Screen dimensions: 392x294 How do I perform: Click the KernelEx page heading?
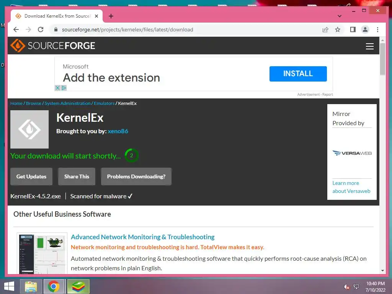(x=80, y=118)
